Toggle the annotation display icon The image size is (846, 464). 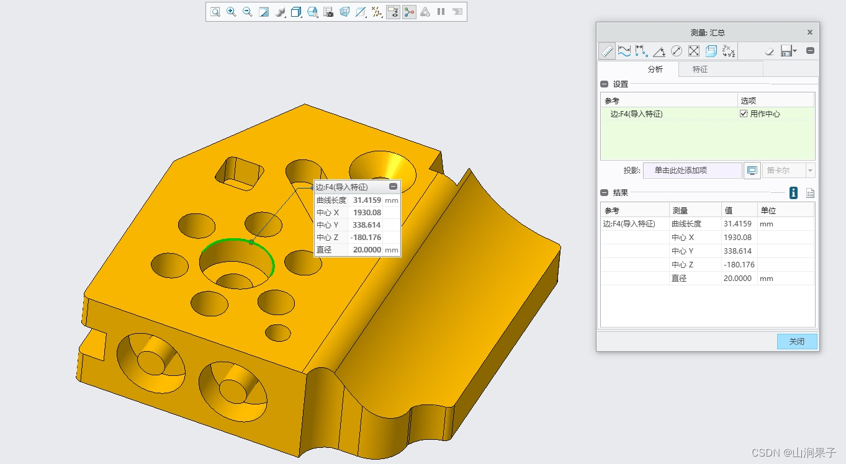point(393,12)
